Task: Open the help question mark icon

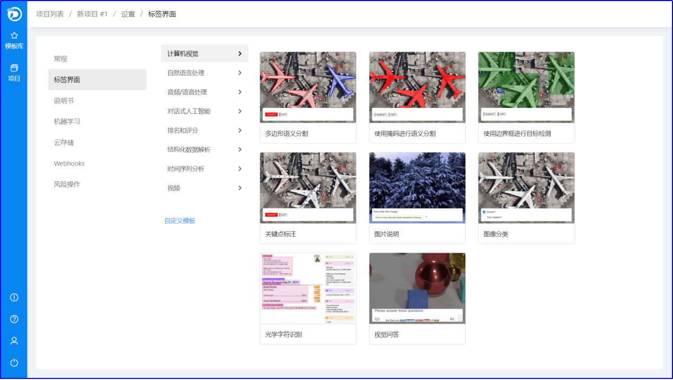Action: [14, 319]
